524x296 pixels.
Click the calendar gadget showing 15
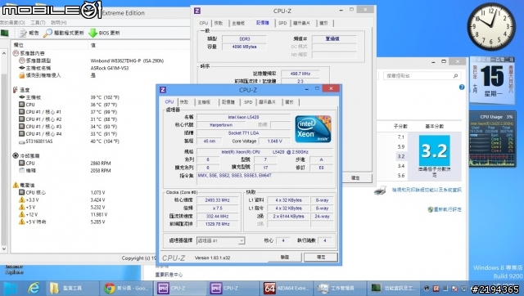pos(492,80)
